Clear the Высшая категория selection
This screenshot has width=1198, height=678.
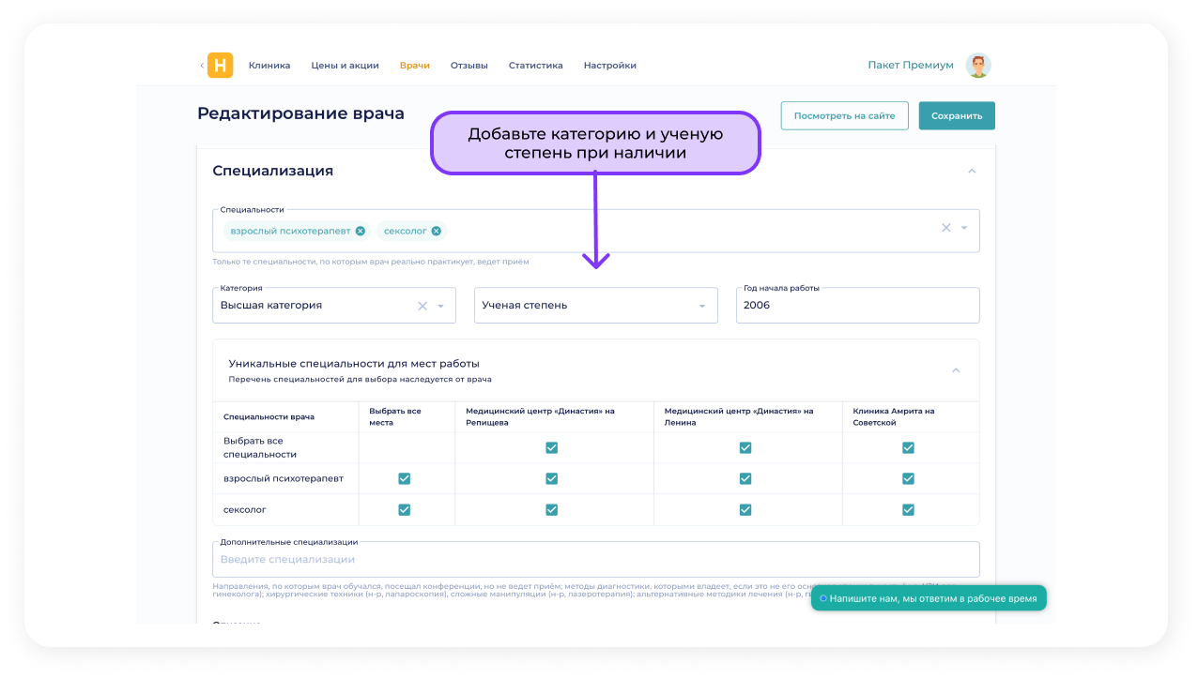(x=422, y=306)
